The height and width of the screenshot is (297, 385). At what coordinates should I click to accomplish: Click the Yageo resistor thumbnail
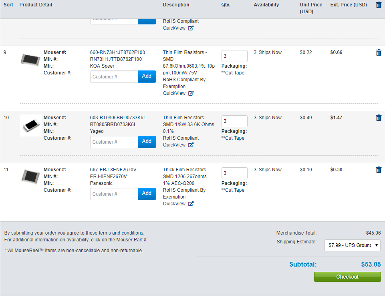30,125
